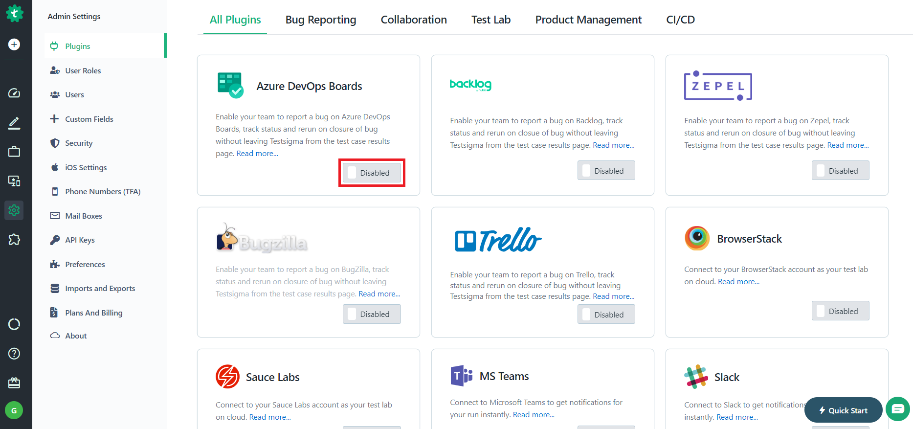The image size is (913, 429).
Task: Switch to Product Management tab
Action: pos(588,20)
